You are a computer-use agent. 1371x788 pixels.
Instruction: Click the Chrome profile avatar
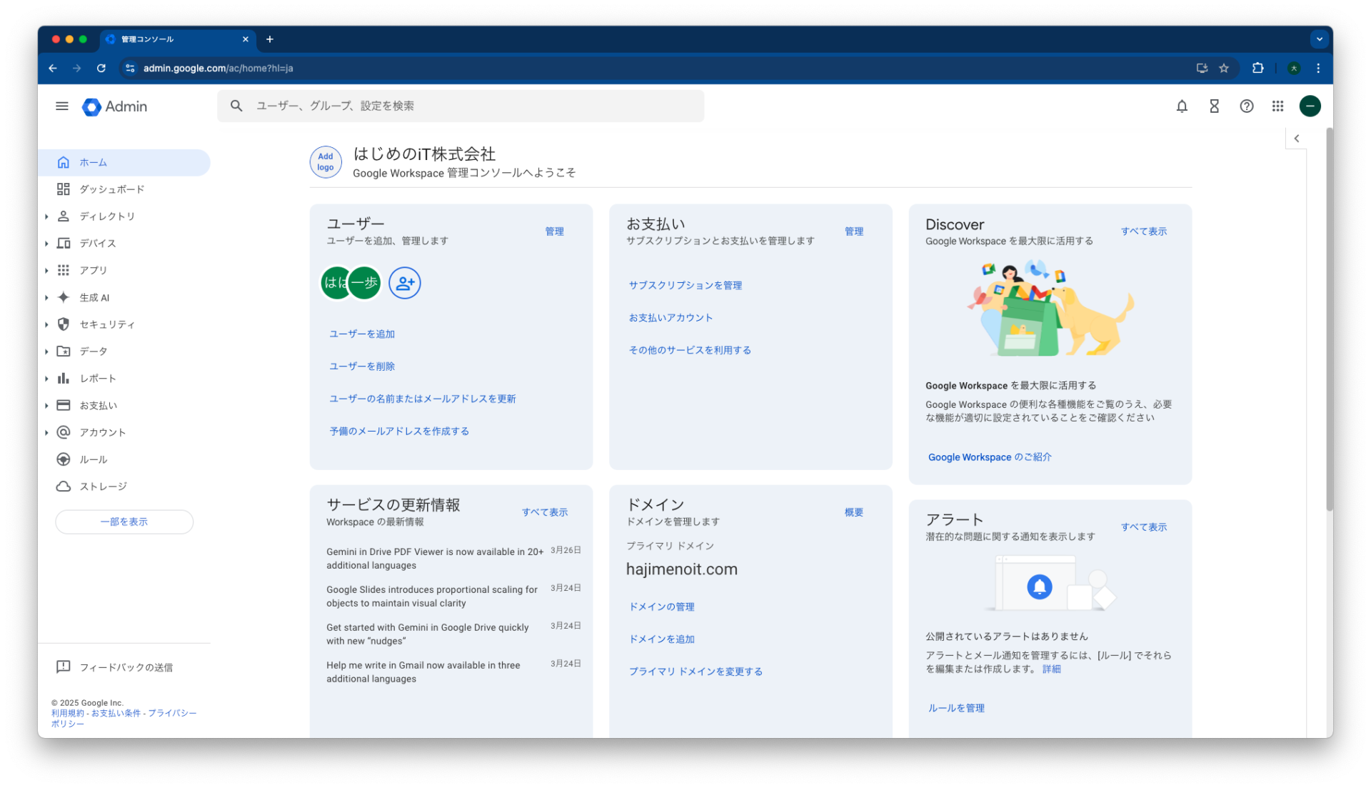(1294, 68)
